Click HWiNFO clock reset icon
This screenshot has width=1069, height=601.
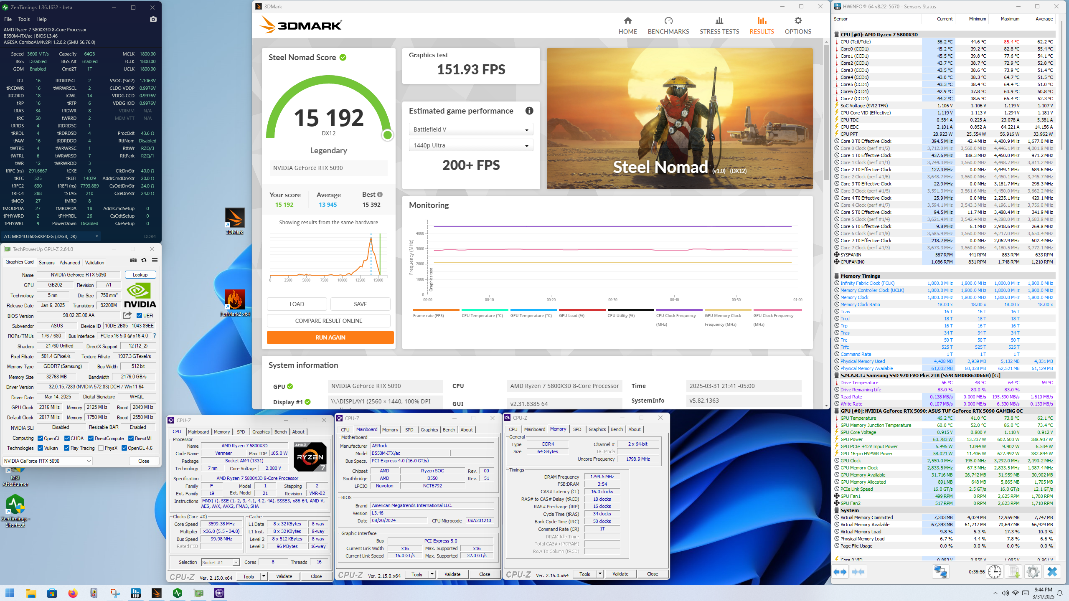pos(994,572)
